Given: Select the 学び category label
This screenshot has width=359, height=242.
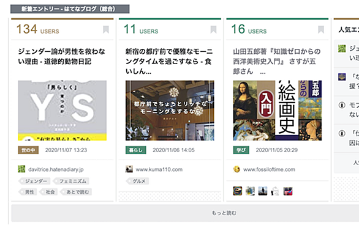Looking at the screenshot, I should tap(241, 150).
